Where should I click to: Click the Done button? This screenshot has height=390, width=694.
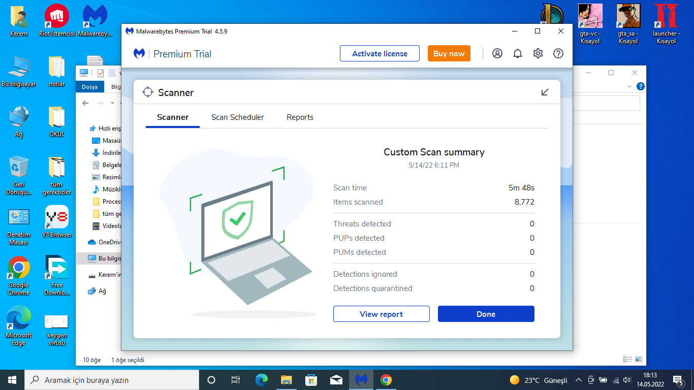coord(486,314)
